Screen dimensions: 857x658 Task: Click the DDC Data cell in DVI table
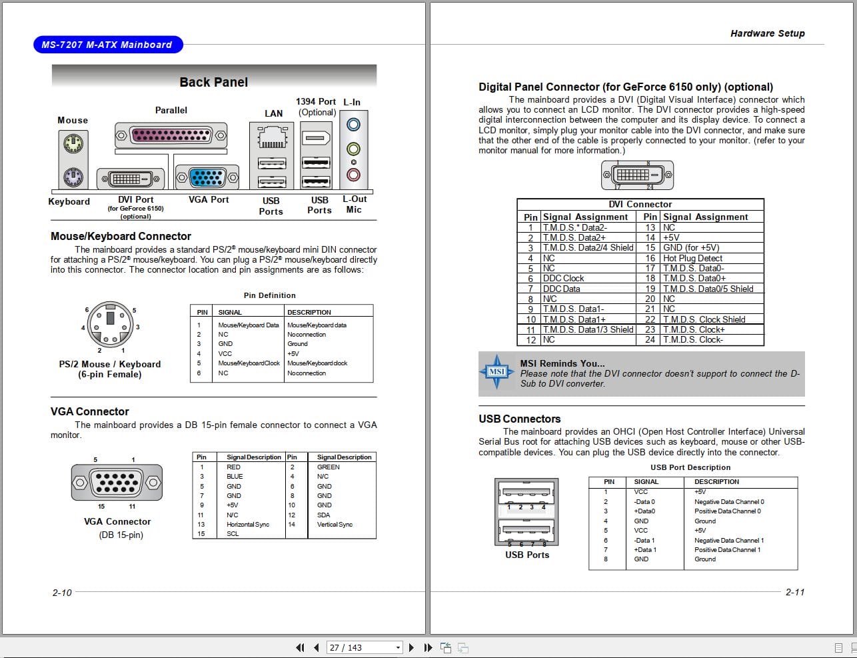pyautogui.click(x=562, y=289)
